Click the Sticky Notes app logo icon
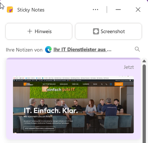148x143 pixels. pos(10,10)
